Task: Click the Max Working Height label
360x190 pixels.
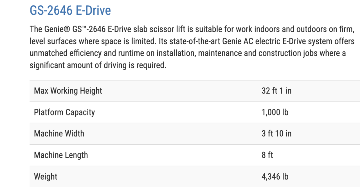Action: (68, 91)
